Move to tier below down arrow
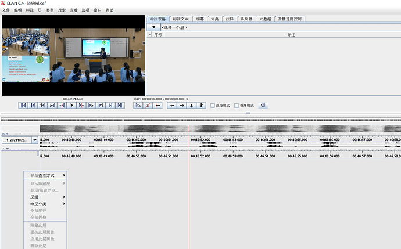The width and height of the screenshot is (401, 249). [192, 105]
